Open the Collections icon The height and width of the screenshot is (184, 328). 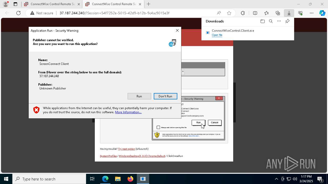click(278, 13)
